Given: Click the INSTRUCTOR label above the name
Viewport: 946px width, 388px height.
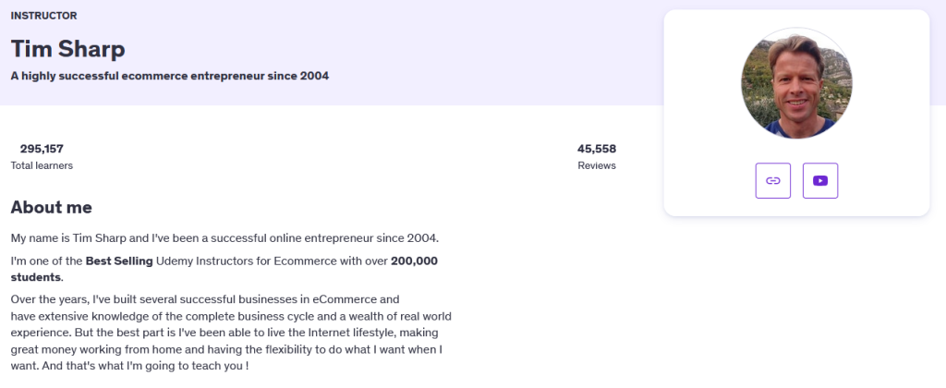Looking at the screenshot, I should 43,16.
